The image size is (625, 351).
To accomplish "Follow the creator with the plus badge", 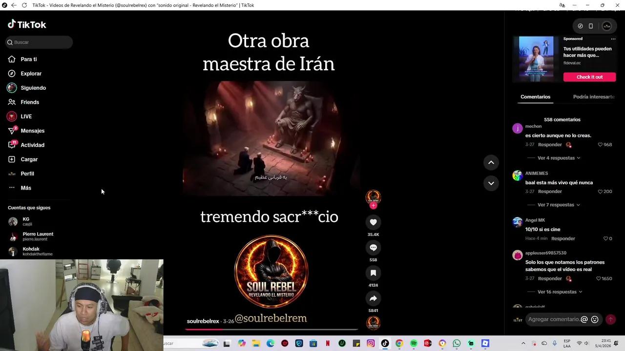I will click(373, 206).
